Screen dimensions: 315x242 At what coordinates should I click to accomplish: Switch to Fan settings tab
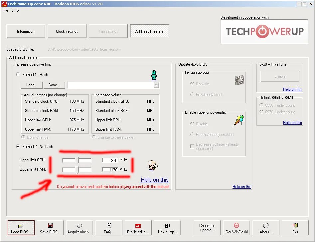(x=108, y=31)
